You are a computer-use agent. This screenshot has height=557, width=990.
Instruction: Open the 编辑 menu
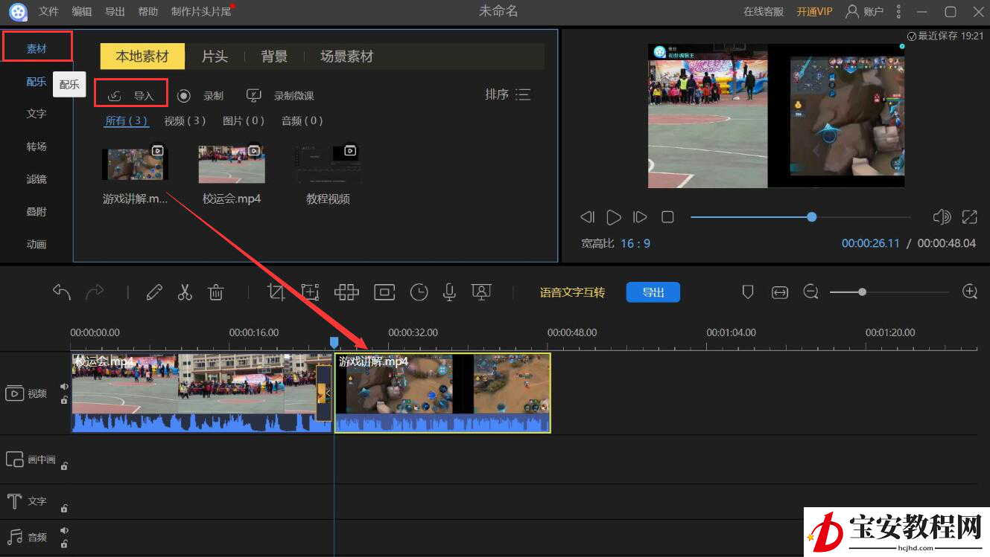(82, 11)
